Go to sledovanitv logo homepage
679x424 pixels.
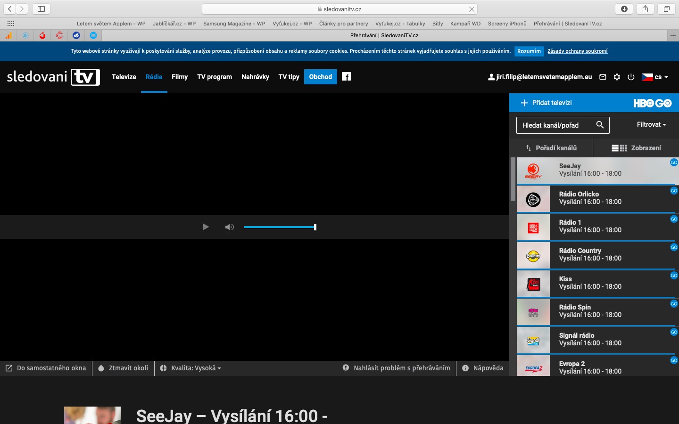click(x=53, y=77)
